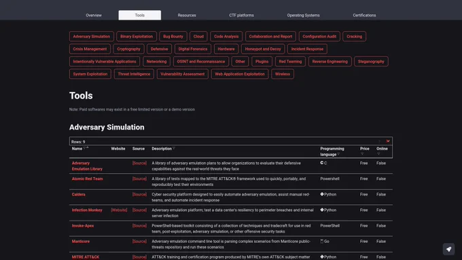Open the Manticore tool link
The image size is (462, 260).
[x=81, y=241]
